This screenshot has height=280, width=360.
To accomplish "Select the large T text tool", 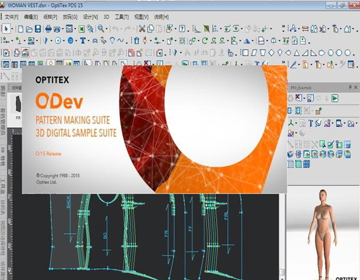I will (x=83, y=41).
